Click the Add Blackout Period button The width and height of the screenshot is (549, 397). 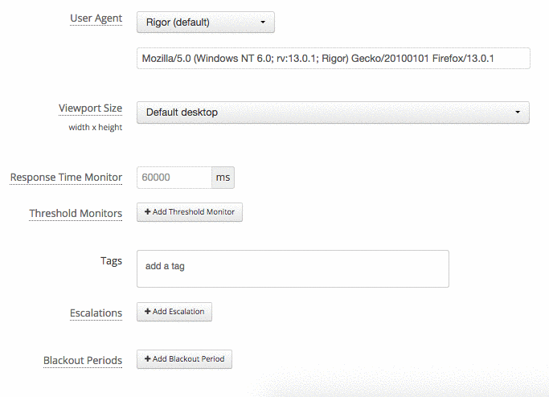coord(184,359)
